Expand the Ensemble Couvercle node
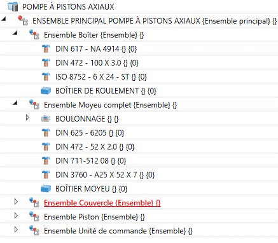 (x=16, y=202)
